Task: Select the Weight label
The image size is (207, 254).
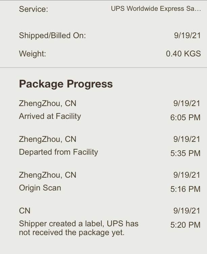Action: coord(32,54)
